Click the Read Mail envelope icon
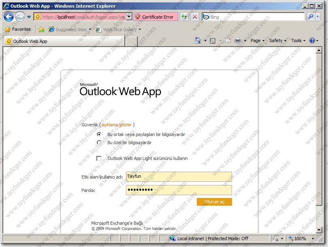Screen dimensions: 328x247 tap(228, 40)
